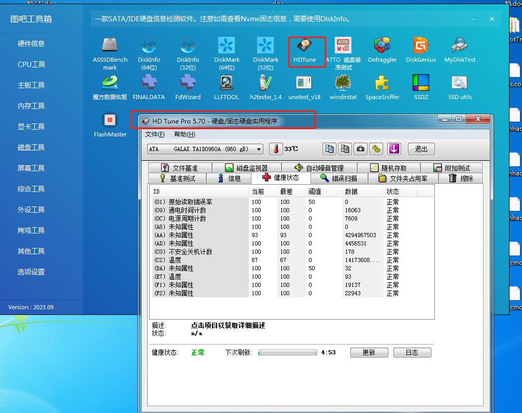The height and width of the screenshot is (413, 522).
Task: Launch 魔方数据恢复 tool
Action: point(110,87)
